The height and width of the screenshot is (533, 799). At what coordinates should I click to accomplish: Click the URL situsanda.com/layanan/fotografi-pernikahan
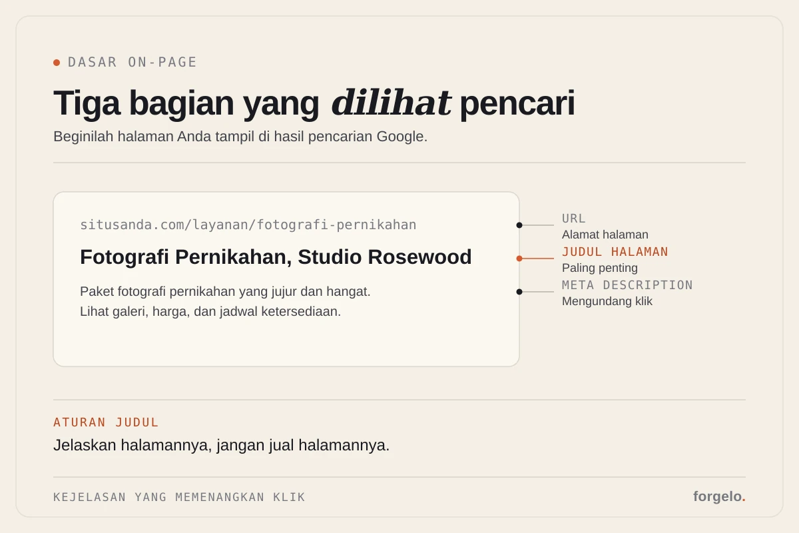click(248, 225)
